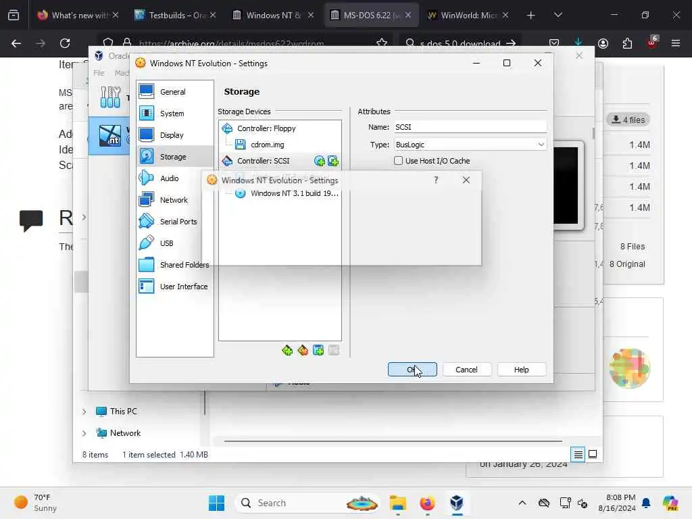Open the User Interface settings category
Image resolution: width=692 pixels, height=519 pixels.
pos(175,287)
